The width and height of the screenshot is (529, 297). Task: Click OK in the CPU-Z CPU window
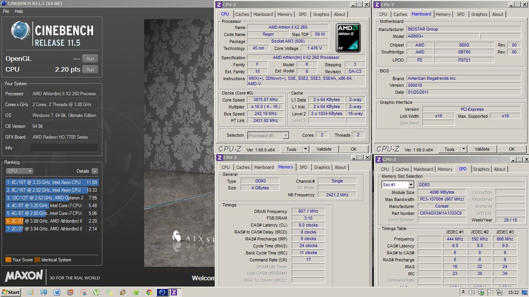click(353, 149)
